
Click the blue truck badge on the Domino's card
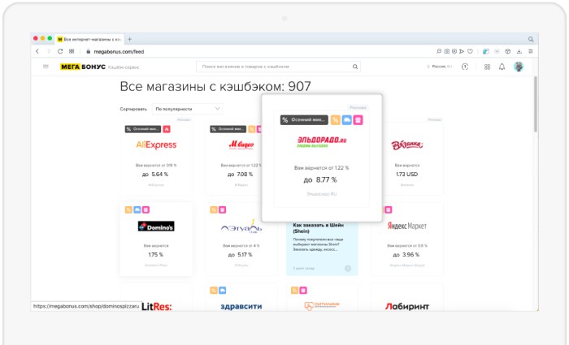click(137, 209)
